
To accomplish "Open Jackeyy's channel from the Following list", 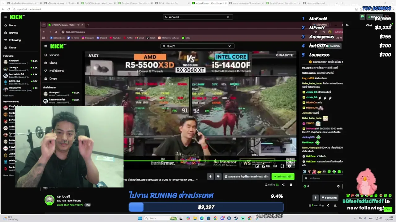I will pyautogui.click(x=20, y=69).
